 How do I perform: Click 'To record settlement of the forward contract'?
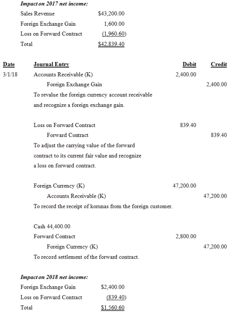point(86,257)
